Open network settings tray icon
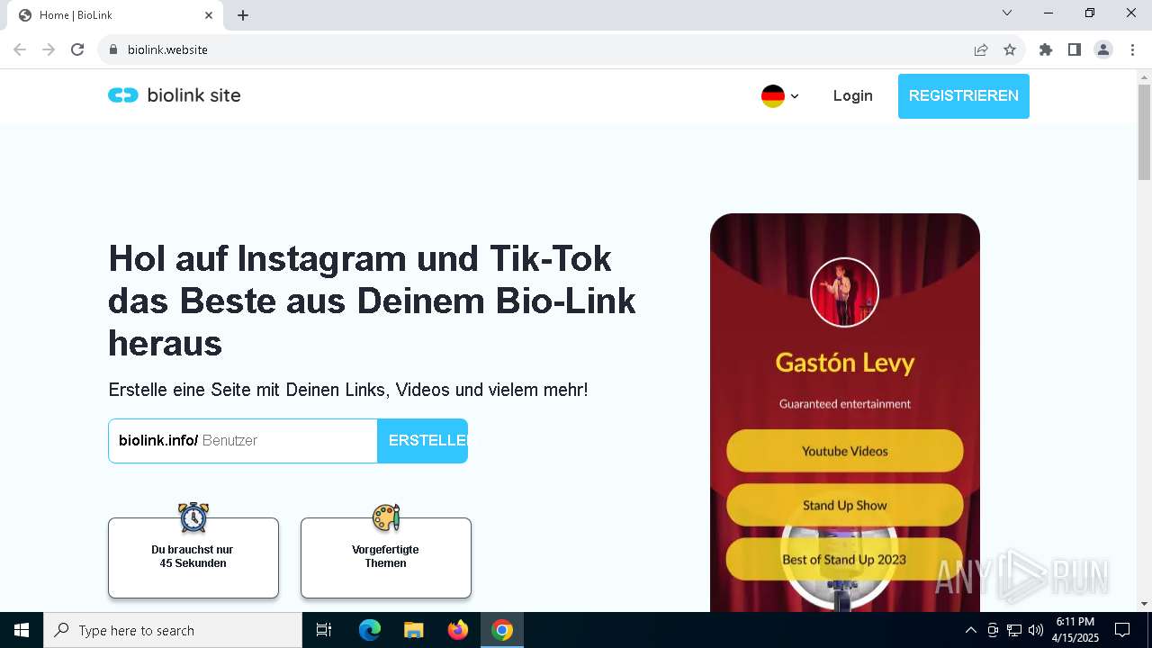Screen dimensions: 1152x648 (x=1014, y=630)
